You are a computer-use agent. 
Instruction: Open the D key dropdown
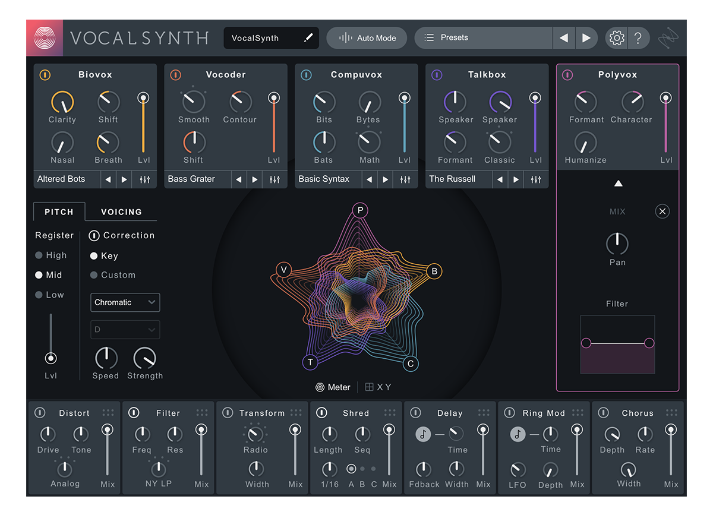[x=125, y=330]
